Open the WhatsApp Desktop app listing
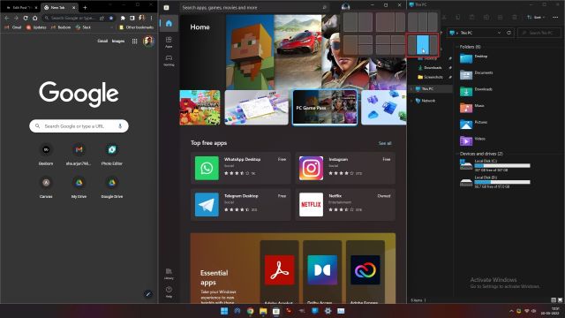This screenshot has height=318, width=565. point(240,168)
